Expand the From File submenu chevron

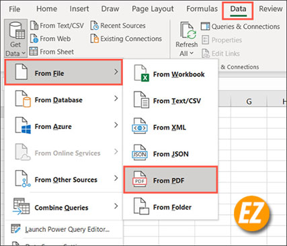pyautogui.click(x=116, y=72)
